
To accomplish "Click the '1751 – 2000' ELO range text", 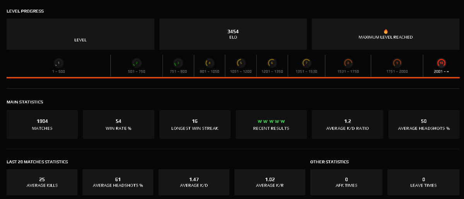I will 397,72.
